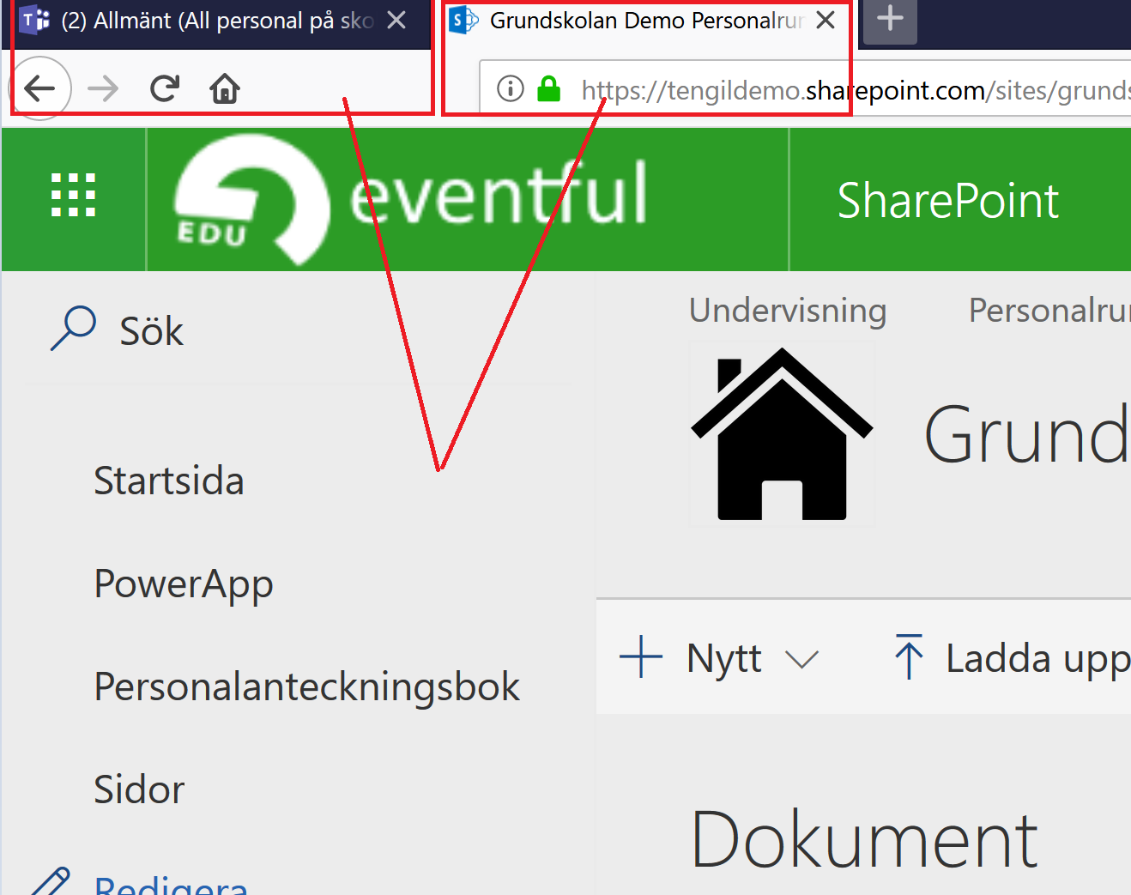The height and width of the screenshot is (895, 1131).
Task: Click the Sök search box
Action: (297, 330)
